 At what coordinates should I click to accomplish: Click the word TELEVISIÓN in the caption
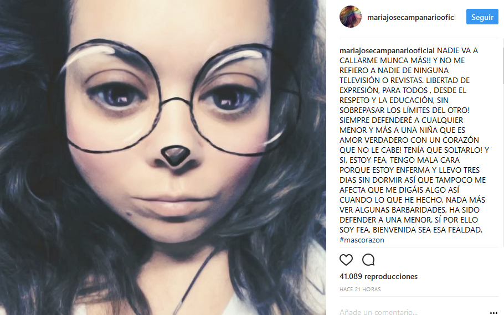pos(360,80)
